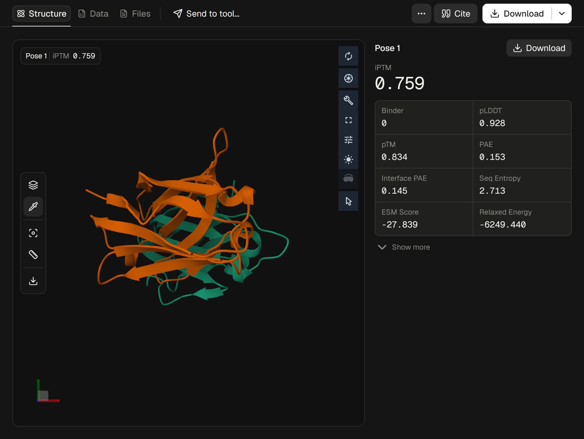Toggle the selection cursor mode
This screenshot has width=584, height=439.
348,201
